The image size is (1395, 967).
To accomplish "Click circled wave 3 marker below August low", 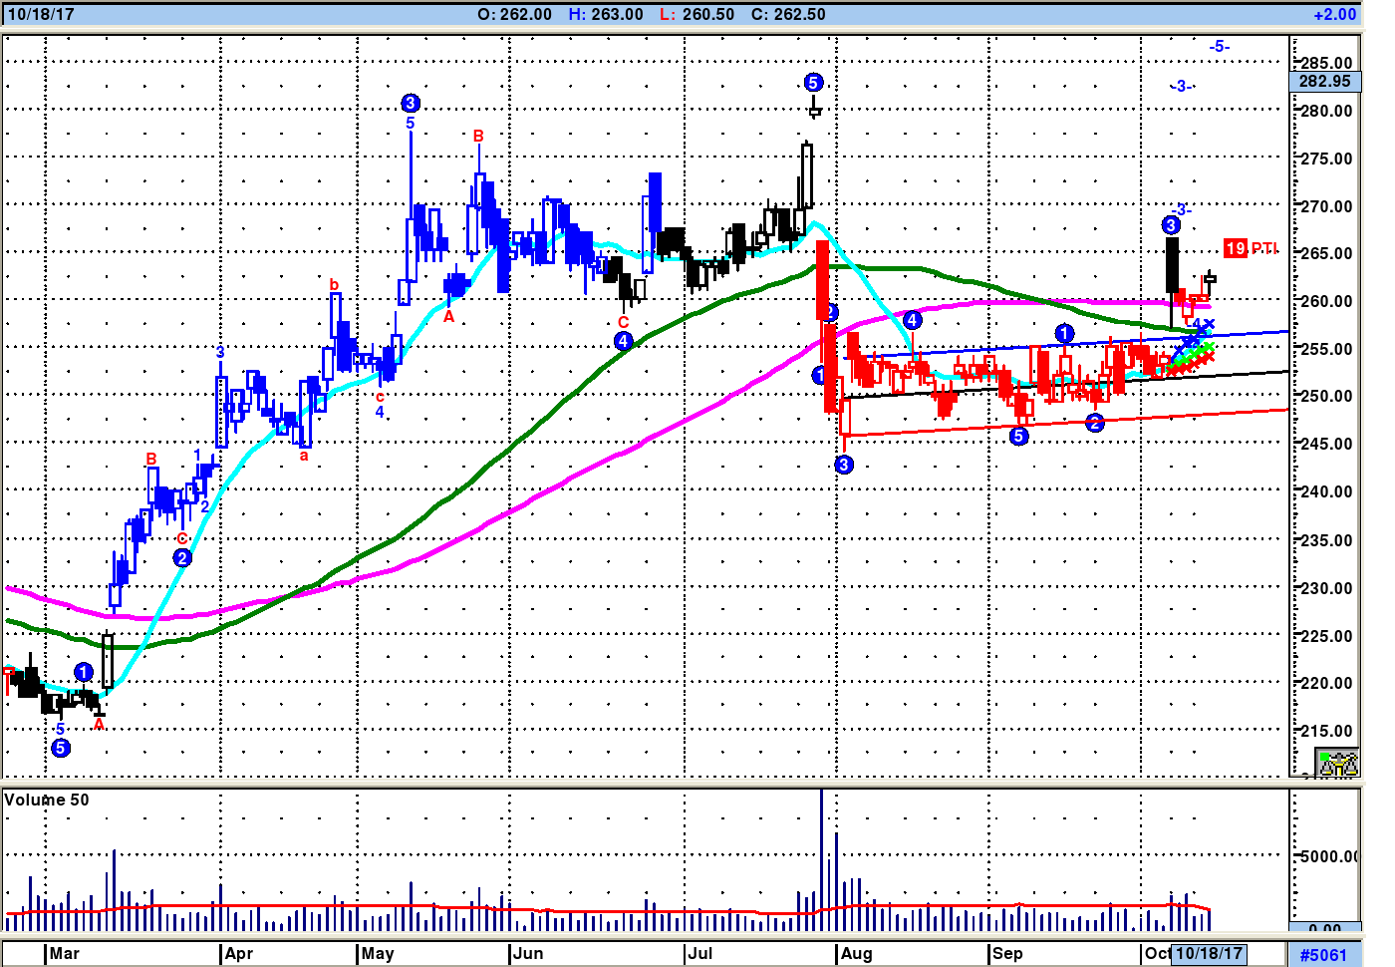I will pos(844,465).
